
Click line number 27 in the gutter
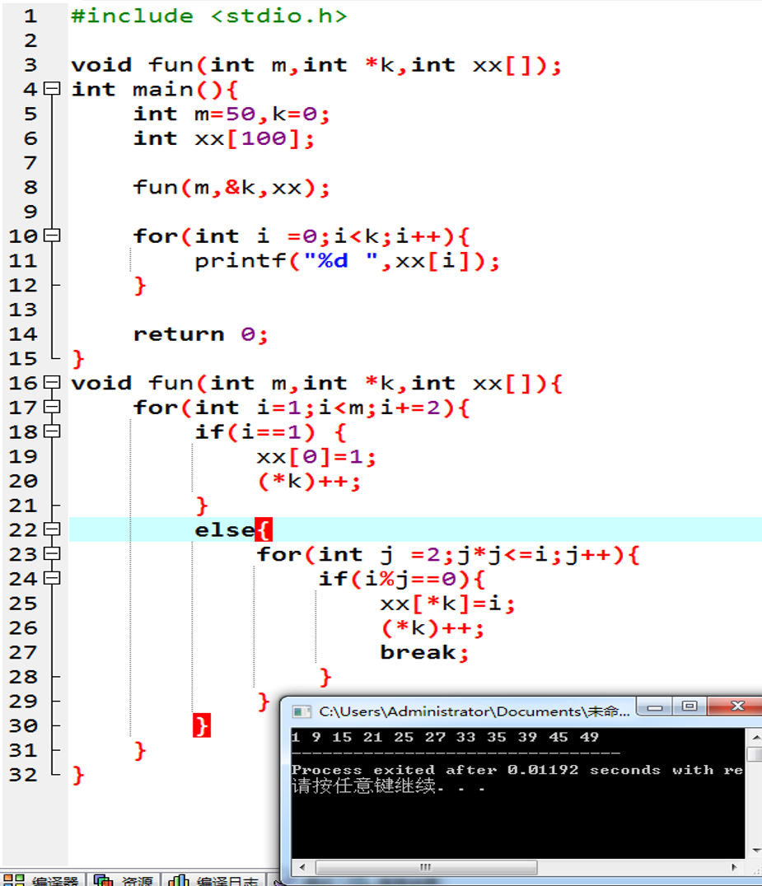pos(22,652)
